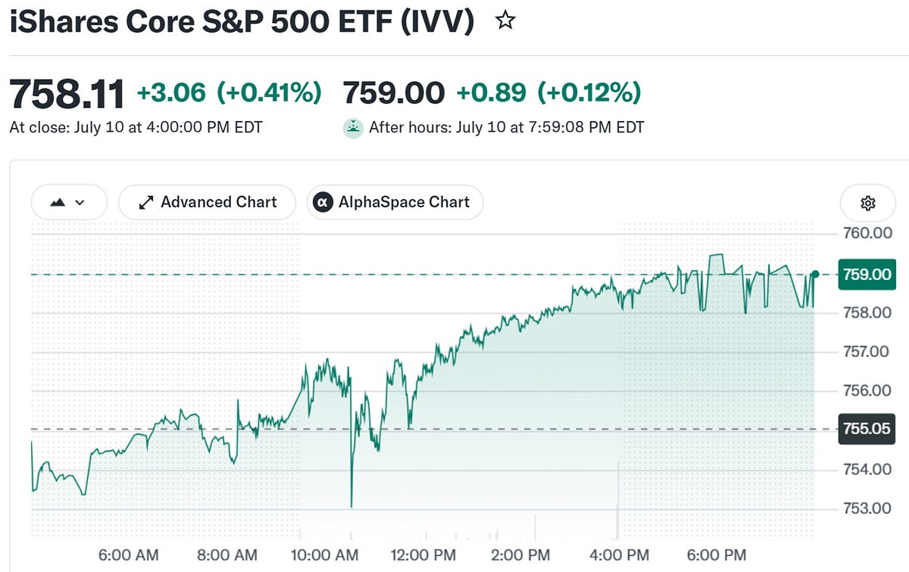Open chart settings gear icon

pos(868,203)
